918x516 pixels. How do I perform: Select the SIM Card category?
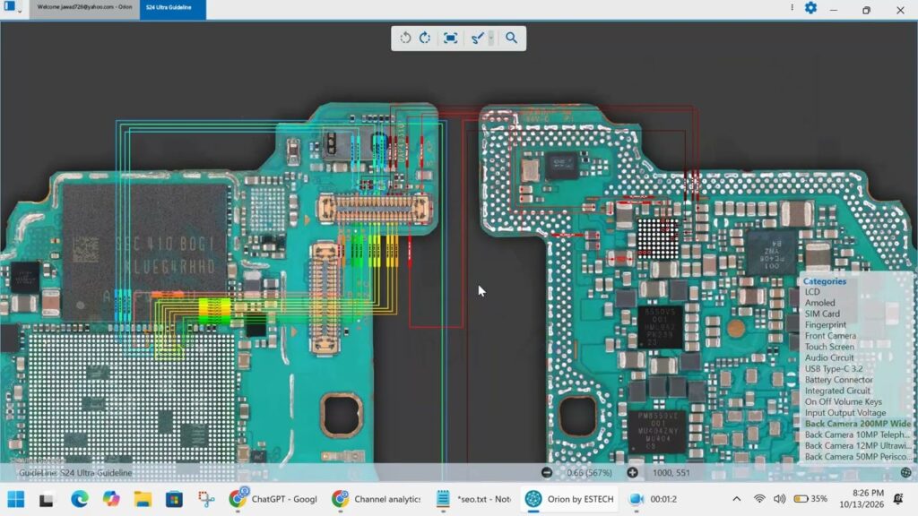[x=822, y=314]
